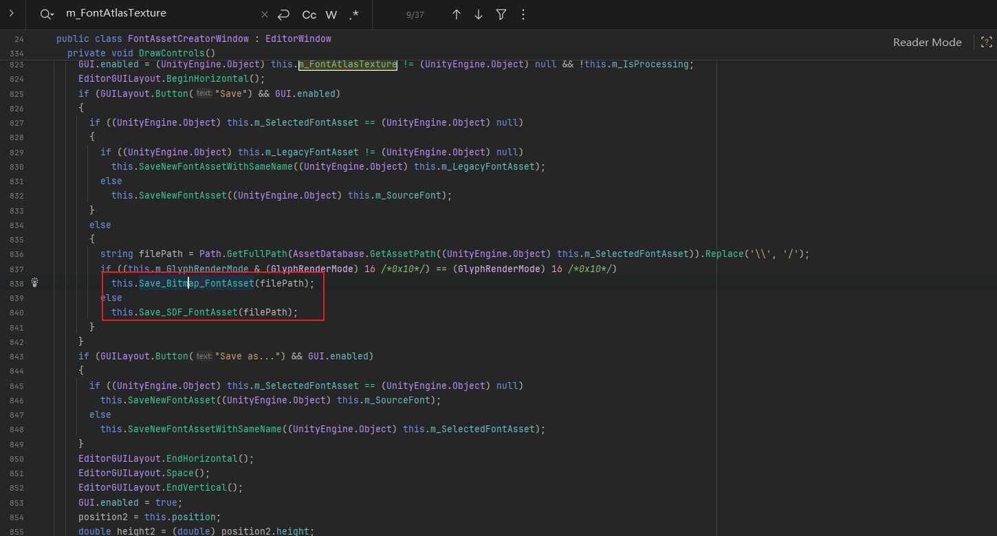Jump to next occurrence arrow
The height and width of the screenshot is (536, 997).
tap(479, 14)
